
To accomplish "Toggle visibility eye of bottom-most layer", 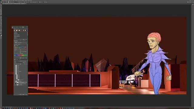I will click(x=14, y=85).
